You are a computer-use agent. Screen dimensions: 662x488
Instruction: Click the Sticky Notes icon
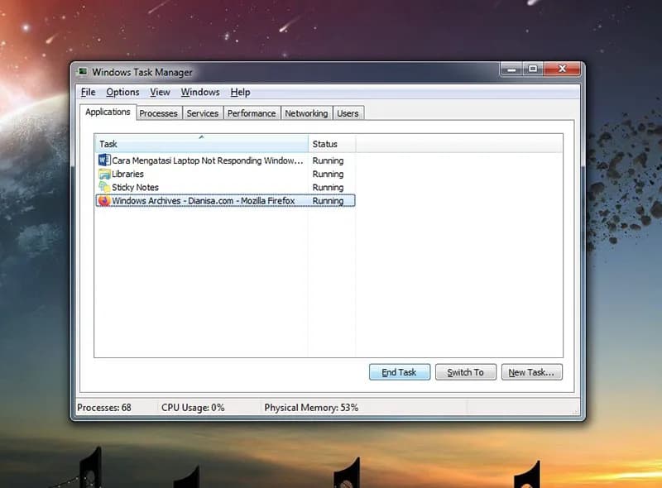point(103,187)
